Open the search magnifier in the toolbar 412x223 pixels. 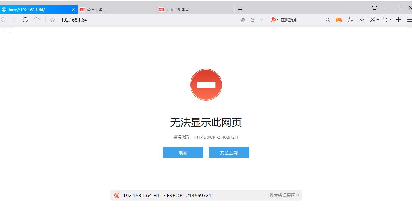tap(328, 20)
